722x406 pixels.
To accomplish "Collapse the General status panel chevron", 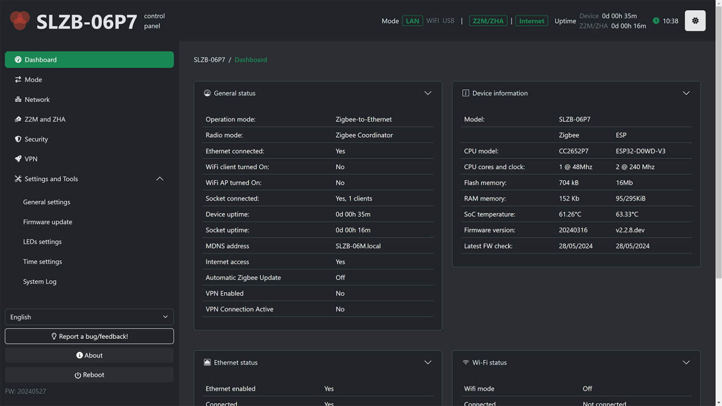I will [x=428, y=93].
